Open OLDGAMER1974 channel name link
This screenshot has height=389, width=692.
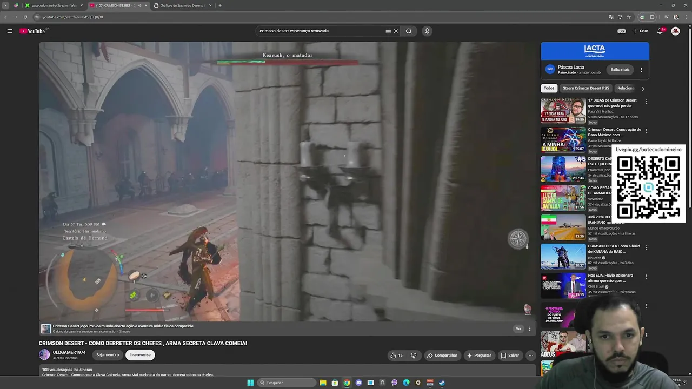point(69,353)
